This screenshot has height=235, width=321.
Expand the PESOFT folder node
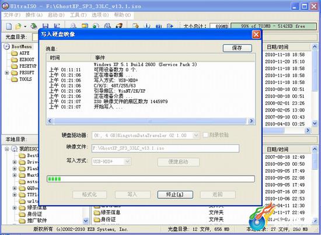click(x=7, y=73)
